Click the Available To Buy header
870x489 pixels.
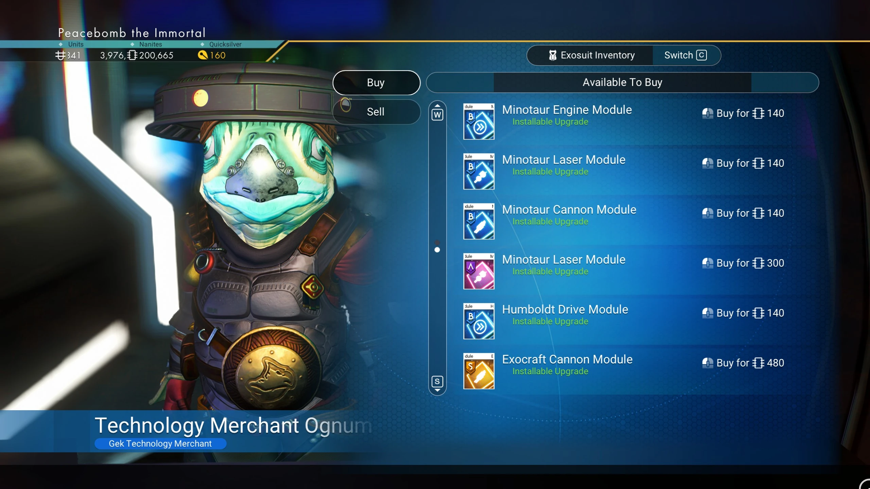coord(622,83)
